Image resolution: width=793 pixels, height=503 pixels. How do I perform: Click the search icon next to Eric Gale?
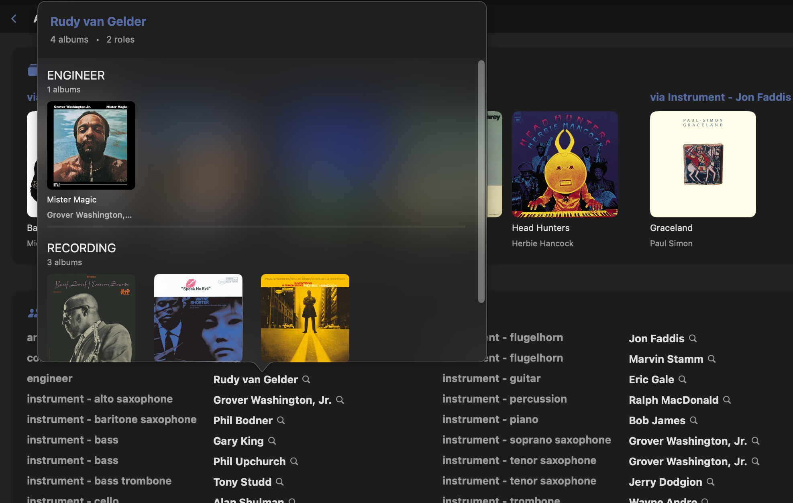pyautogui.click(x=683, y=379)
